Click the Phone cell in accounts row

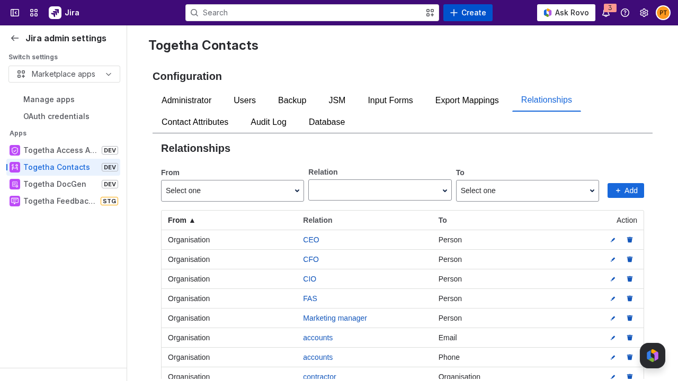449,357
